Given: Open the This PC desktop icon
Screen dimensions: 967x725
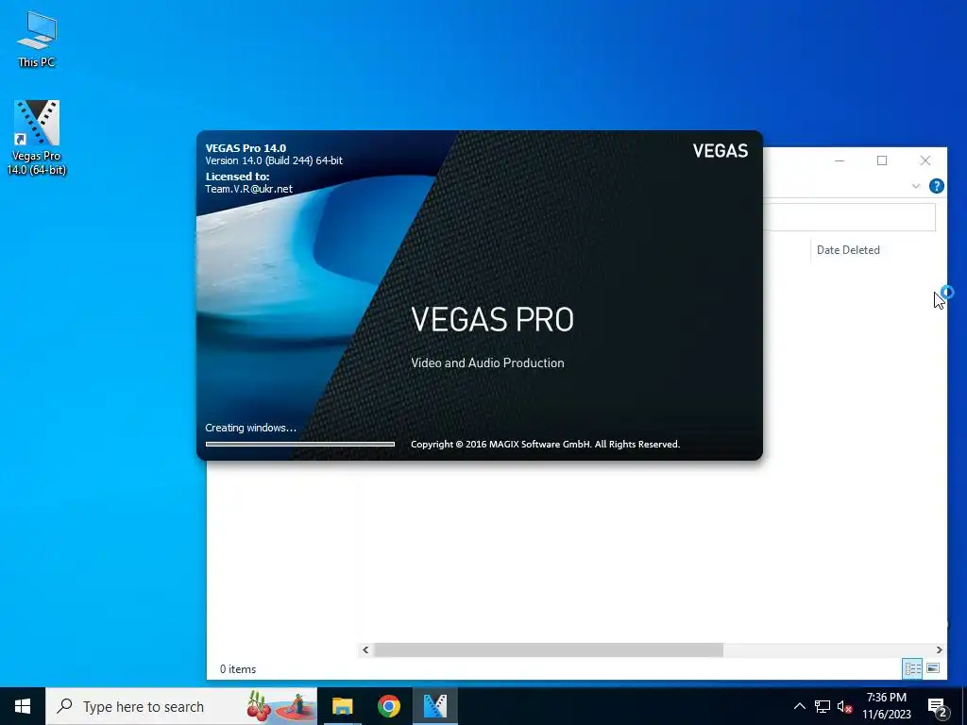Looking at the screenshot, I should tap(37, 39).
